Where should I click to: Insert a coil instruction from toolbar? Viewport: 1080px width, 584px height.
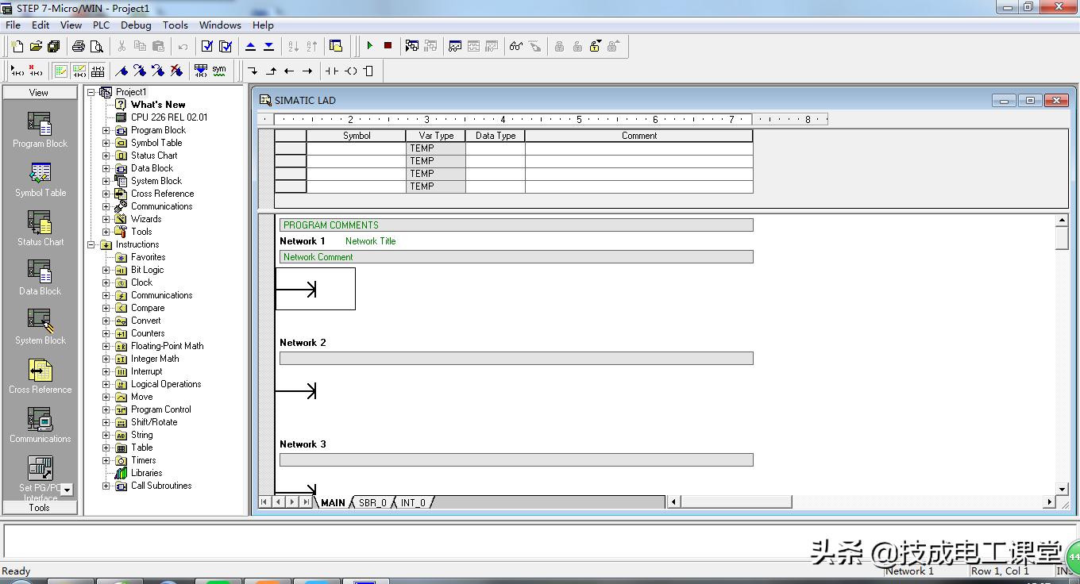click(350, 71)
